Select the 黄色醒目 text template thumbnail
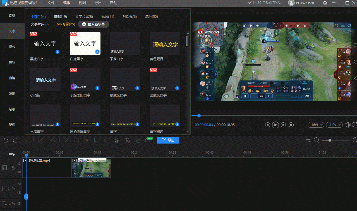The image size is (357, 211). pyautogui.click(x=165, y=44)
